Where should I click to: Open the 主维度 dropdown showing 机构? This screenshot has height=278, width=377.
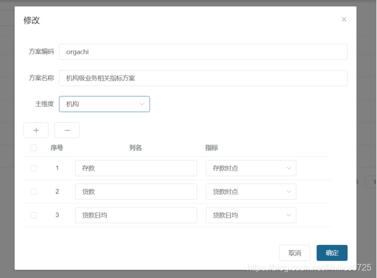(105, 104)
